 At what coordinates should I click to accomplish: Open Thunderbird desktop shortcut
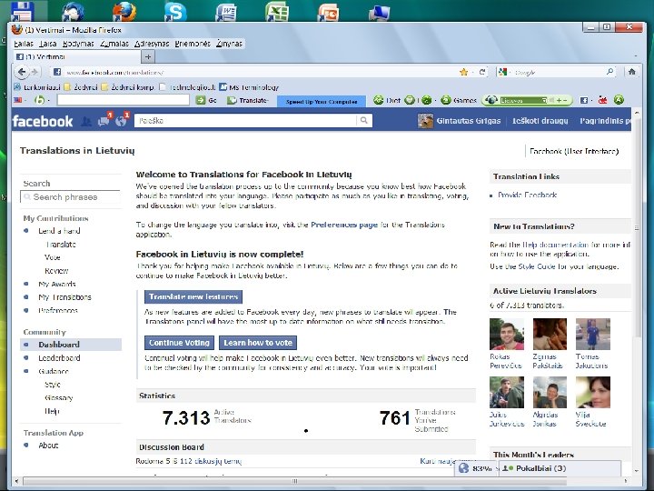pos(73,11)
